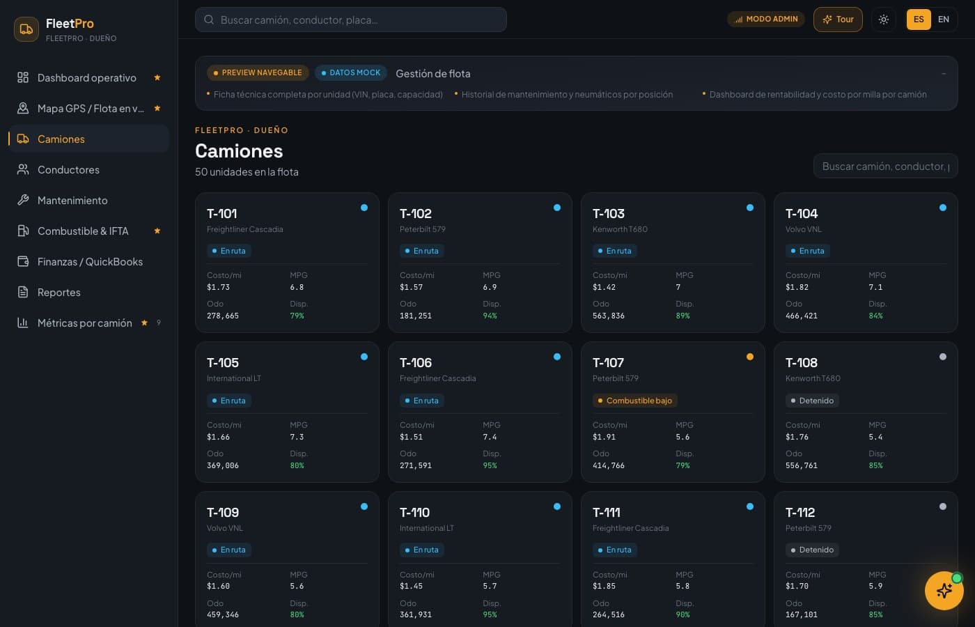
Task: Click the MODO ADMIN badge
Action: pyautogui.click(x=766, y=20)
